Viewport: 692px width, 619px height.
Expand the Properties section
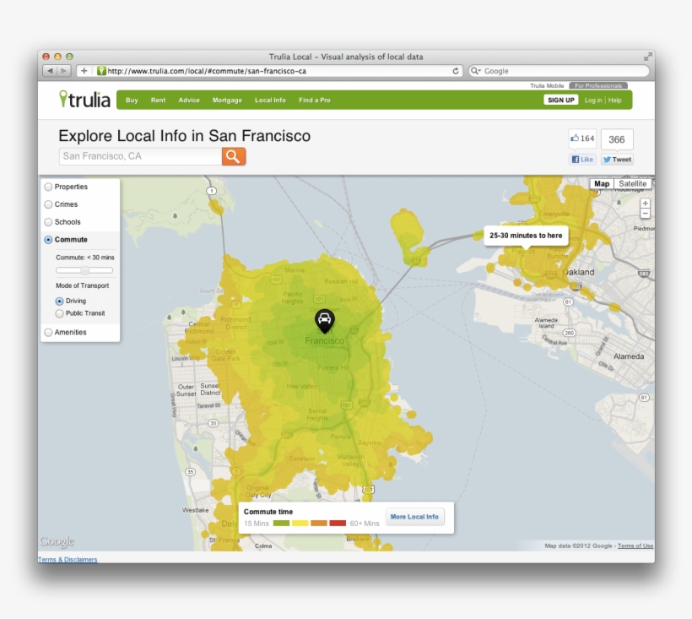(49, 187)
